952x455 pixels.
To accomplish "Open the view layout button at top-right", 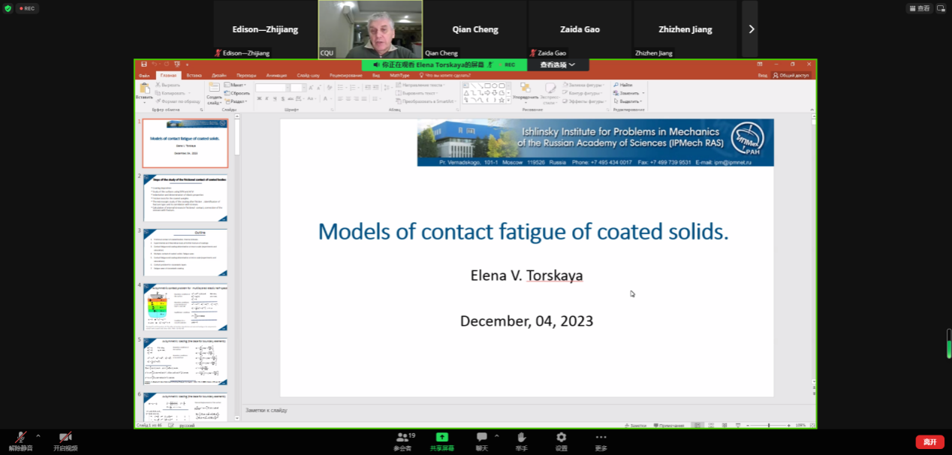I will [x=919, y=8].
